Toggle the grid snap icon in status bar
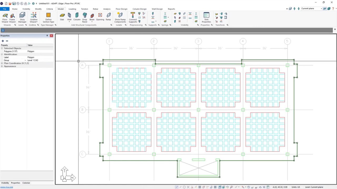 (x=200, y=187)
